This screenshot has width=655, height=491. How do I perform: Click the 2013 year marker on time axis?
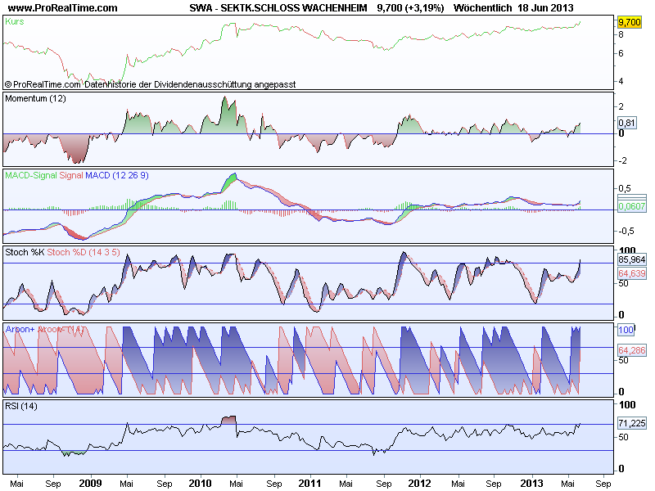531,484
